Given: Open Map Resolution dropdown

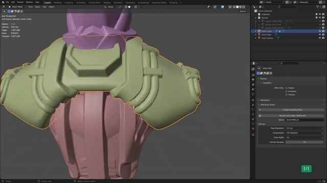Looking at the screenshot, I should [305, 128].
